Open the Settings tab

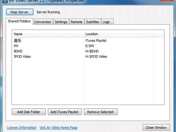pos(61,22)
